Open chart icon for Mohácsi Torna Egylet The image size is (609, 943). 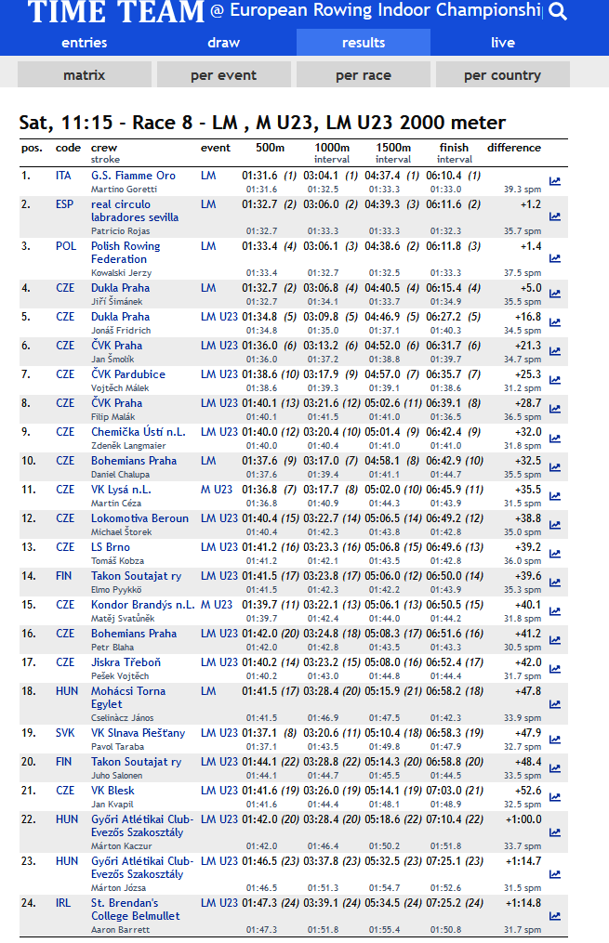[x=555, y=704]
